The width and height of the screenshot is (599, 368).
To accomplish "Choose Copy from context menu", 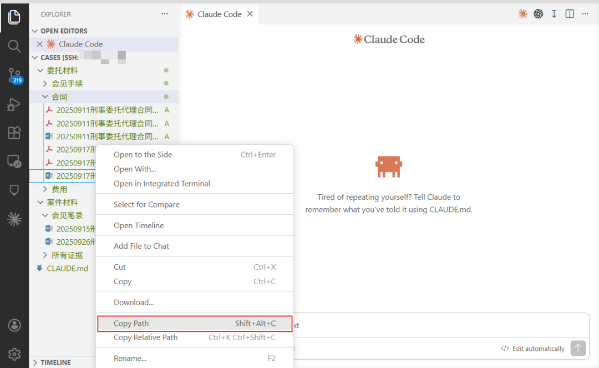I will click(195, 281).
